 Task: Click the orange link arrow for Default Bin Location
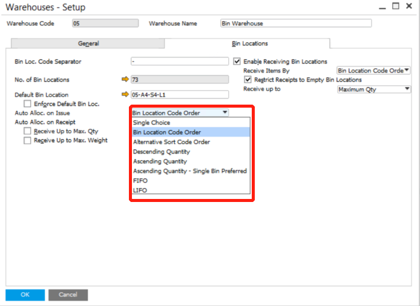pyautogui.click(x=125, y=94)
